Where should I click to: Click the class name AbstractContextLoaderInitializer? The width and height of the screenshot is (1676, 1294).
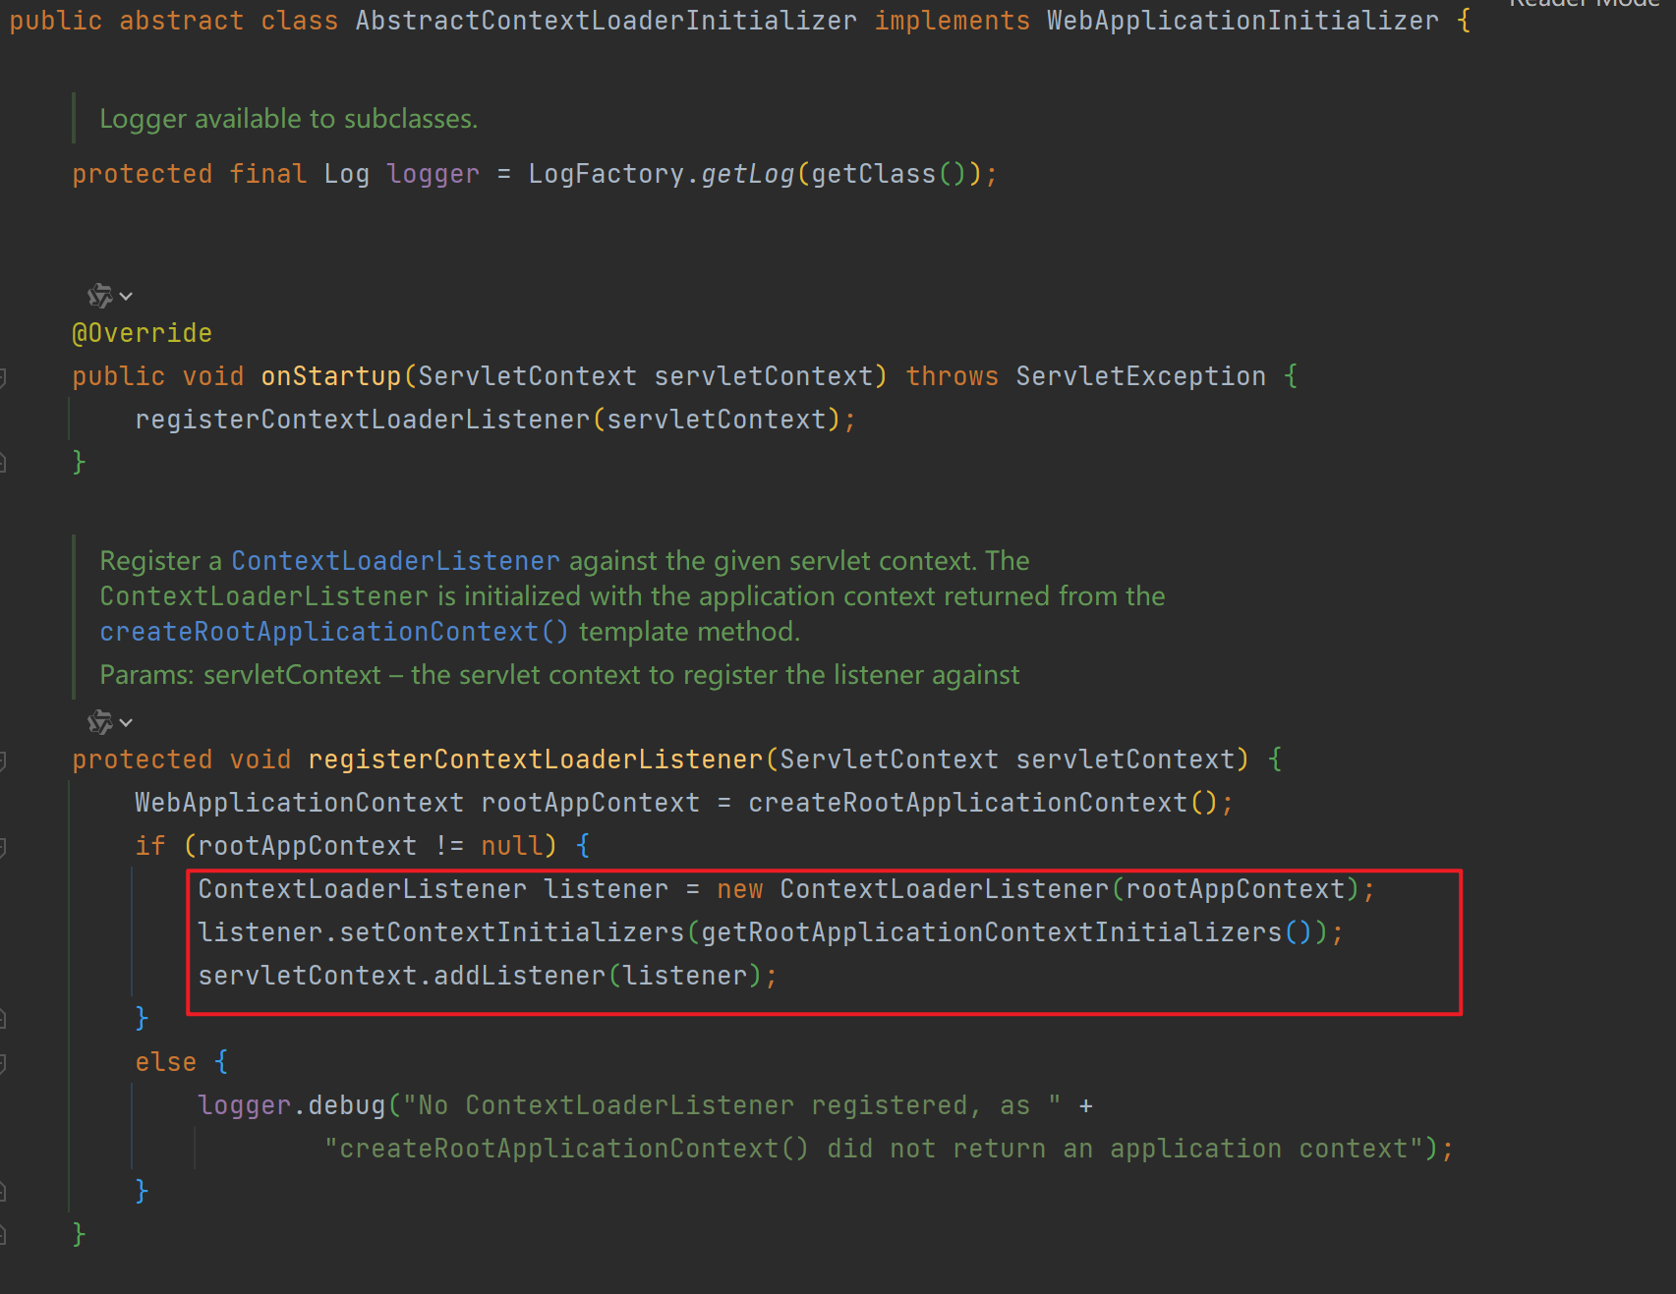(607, 21)
